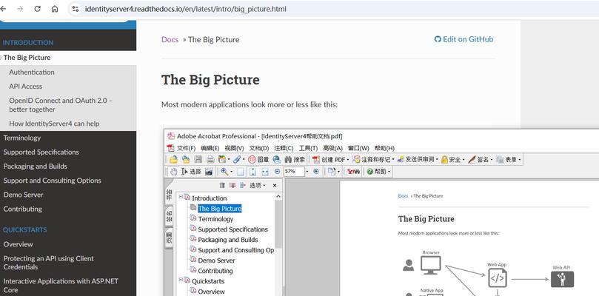The image size is (599, 296).
Task: Click Acrobat open file folder icon
Action: click(x=173, y=159)
